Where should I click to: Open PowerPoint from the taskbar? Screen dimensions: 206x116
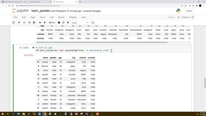click(97, 114)
